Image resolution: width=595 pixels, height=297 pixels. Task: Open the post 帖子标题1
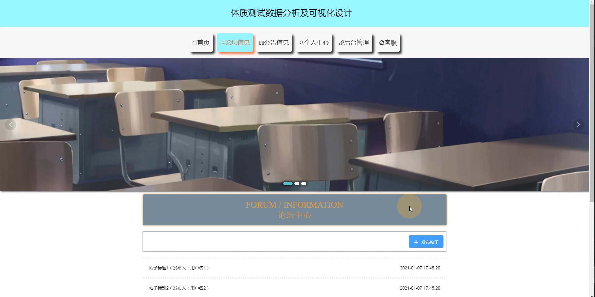click(179, 268)
